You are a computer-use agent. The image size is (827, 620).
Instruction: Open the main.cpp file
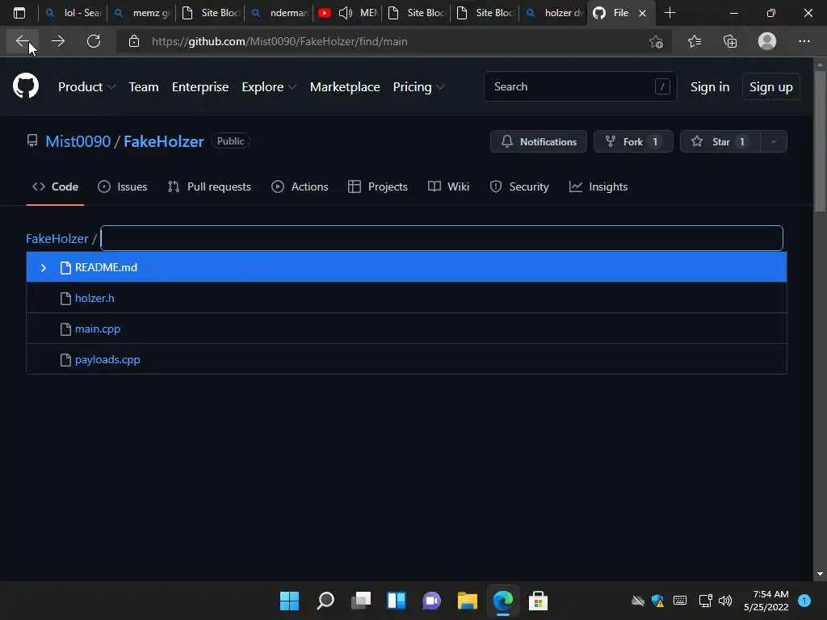click(98, 329)
